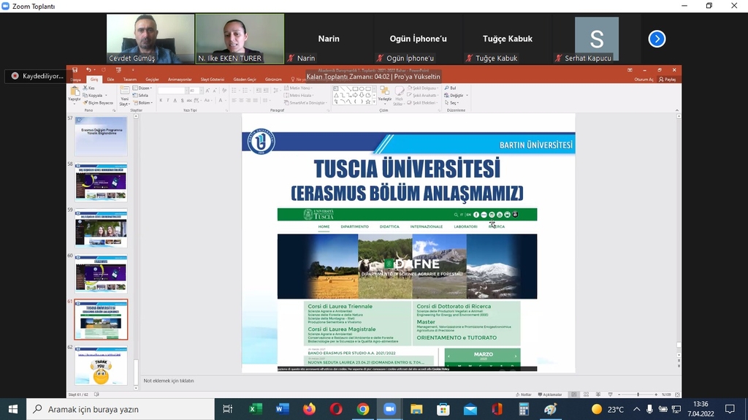
Task: Insert a new slide with Yeni Slayt
Action: point(124,96)
